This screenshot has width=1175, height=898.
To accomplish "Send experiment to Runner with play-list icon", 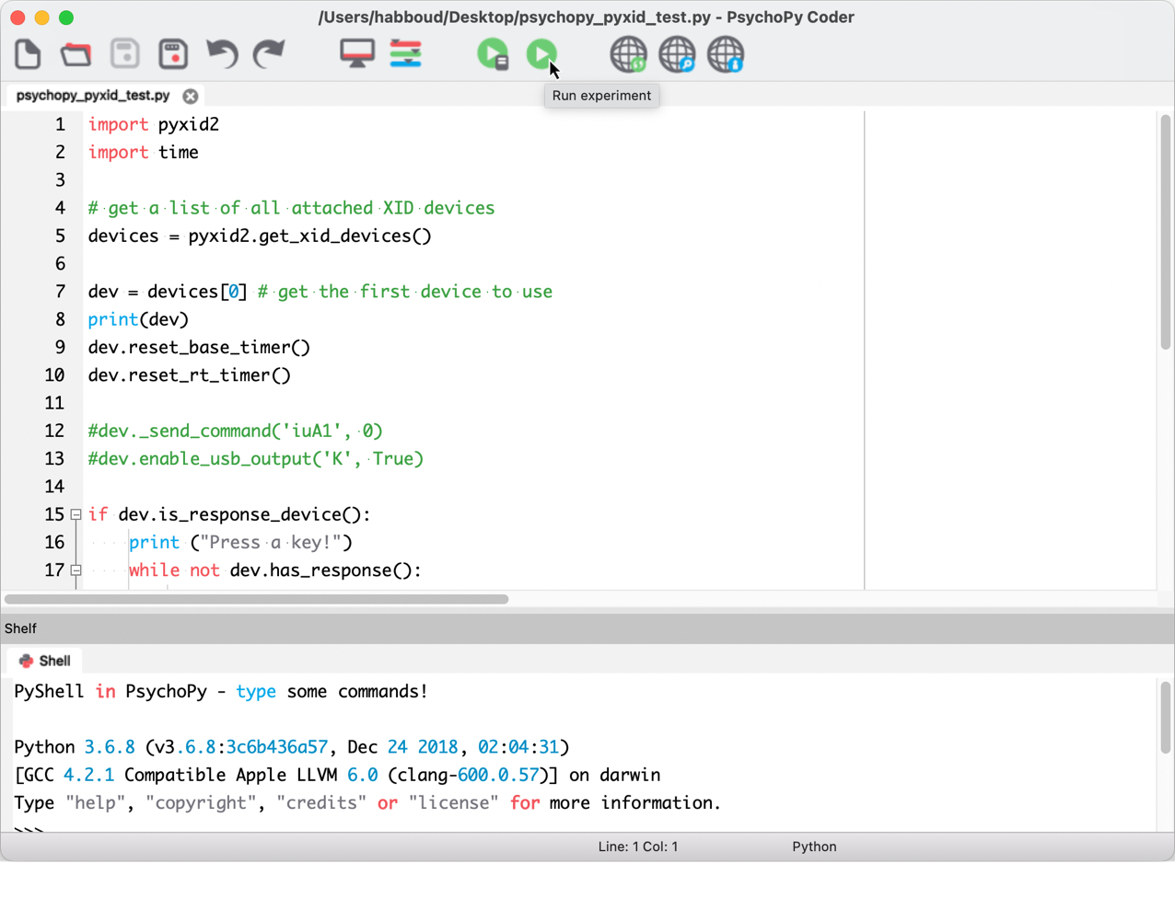I will click(x=493, y=54).
